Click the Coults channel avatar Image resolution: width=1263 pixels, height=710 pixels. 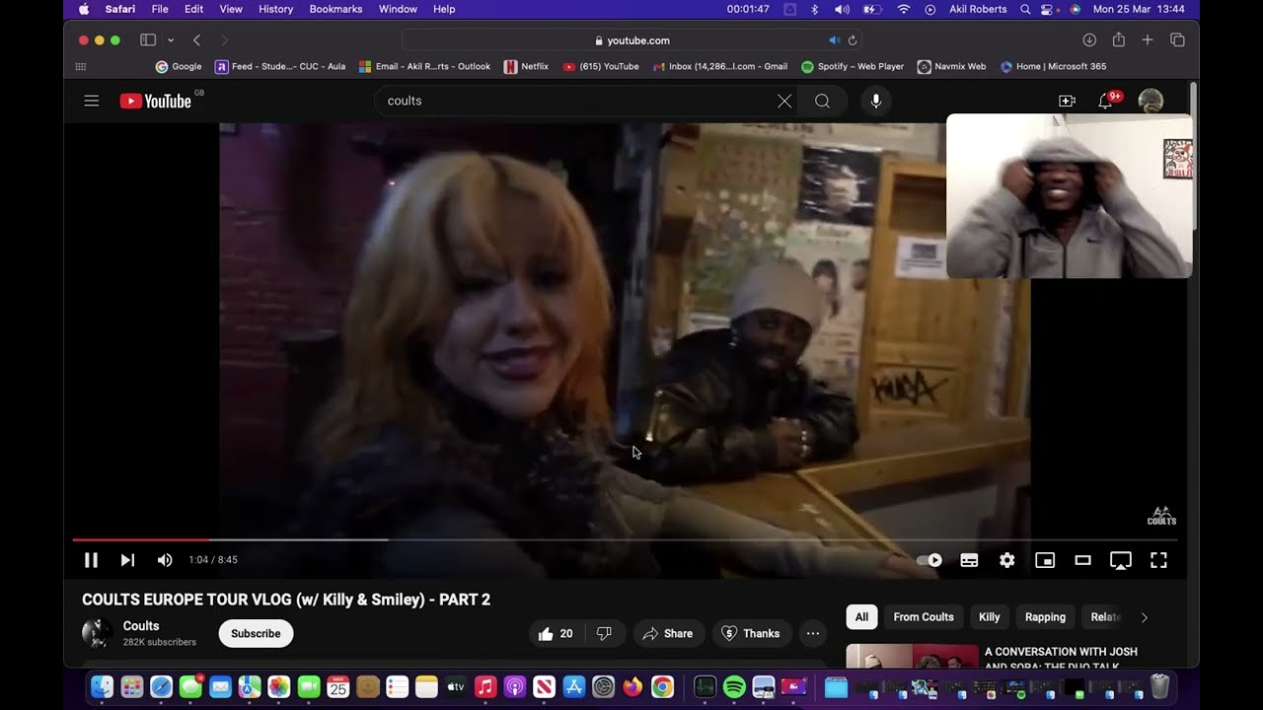tap(97, 633)
